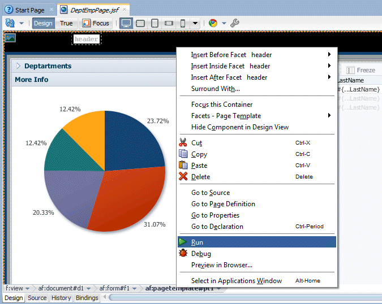Click the red Delete X icon

tap(183, 176)
